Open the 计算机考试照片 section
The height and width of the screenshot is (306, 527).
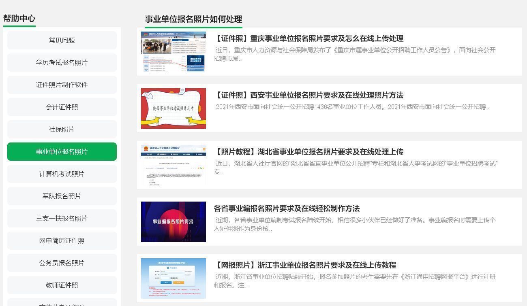(62, 174)
